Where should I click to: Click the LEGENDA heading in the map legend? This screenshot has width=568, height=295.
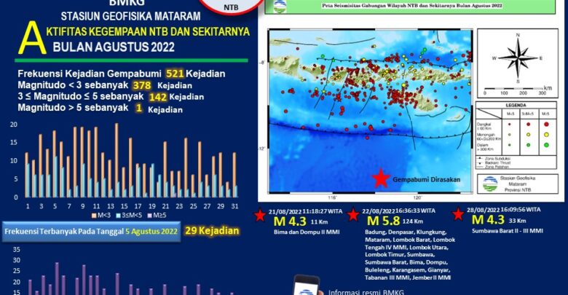[516, 106]
